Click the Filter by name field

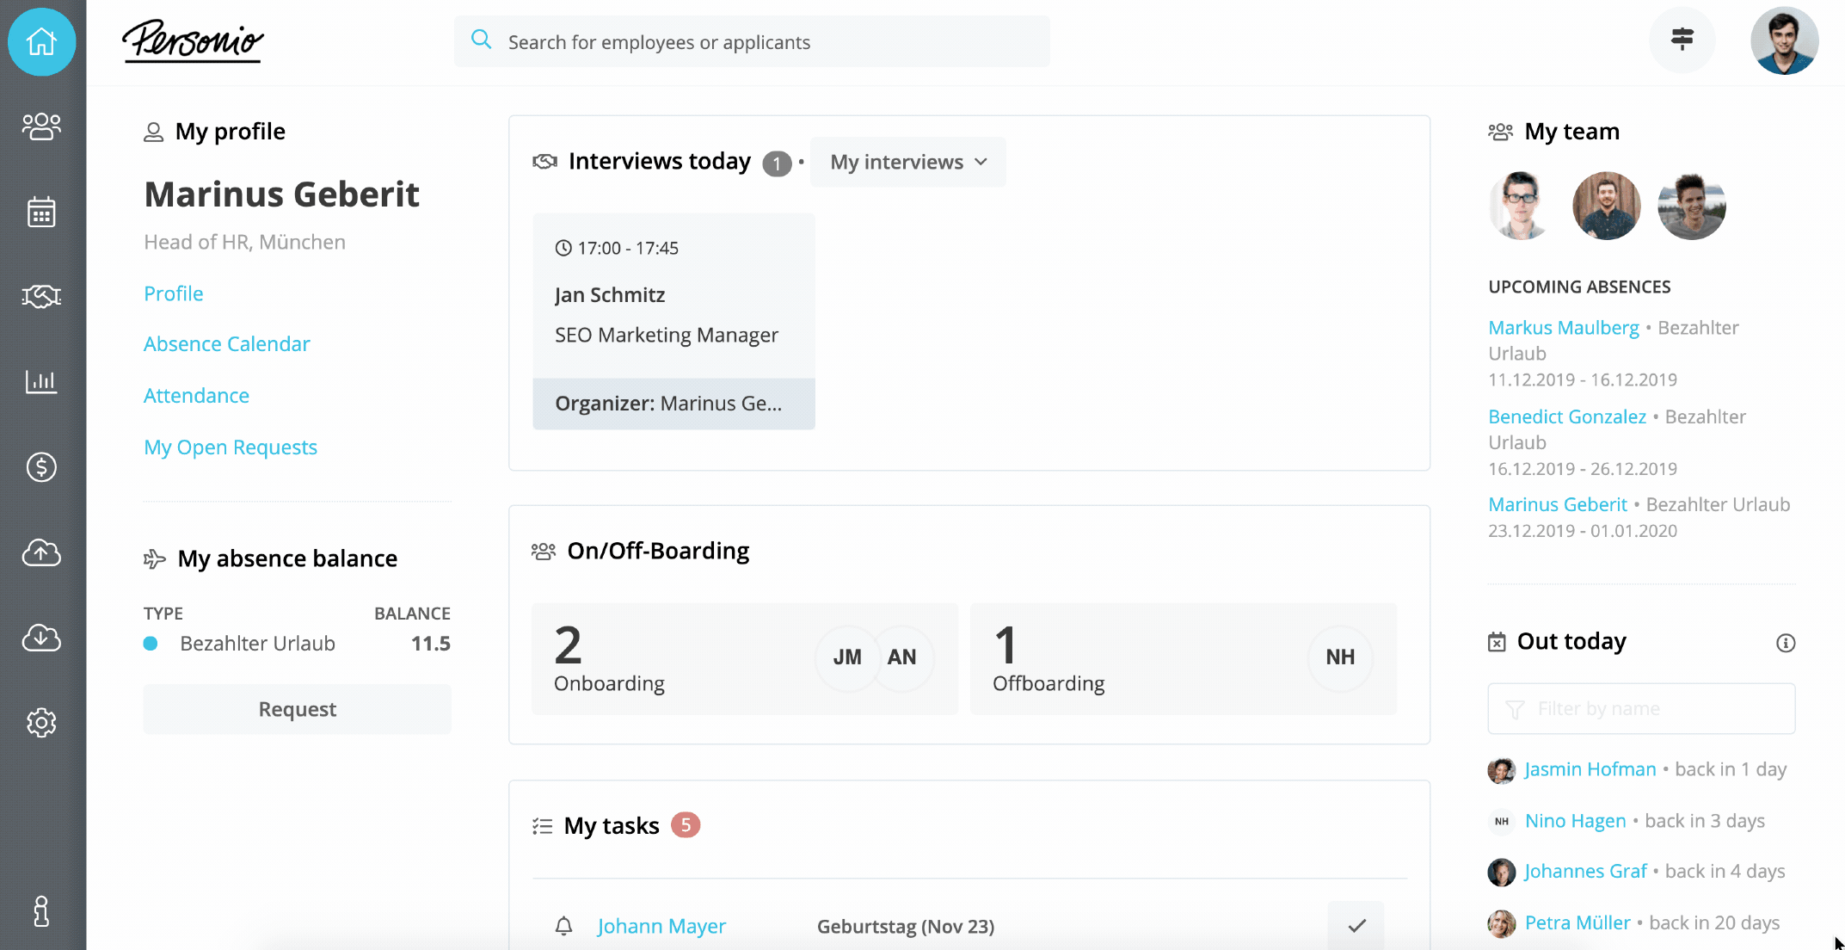point(1641,709)
